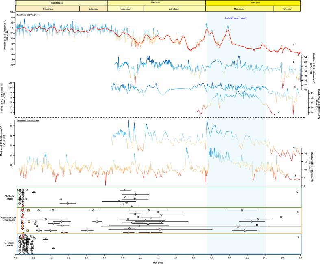
Task: Click panel letter 'h' in Central Arabia box
Action: coord(298,212)
